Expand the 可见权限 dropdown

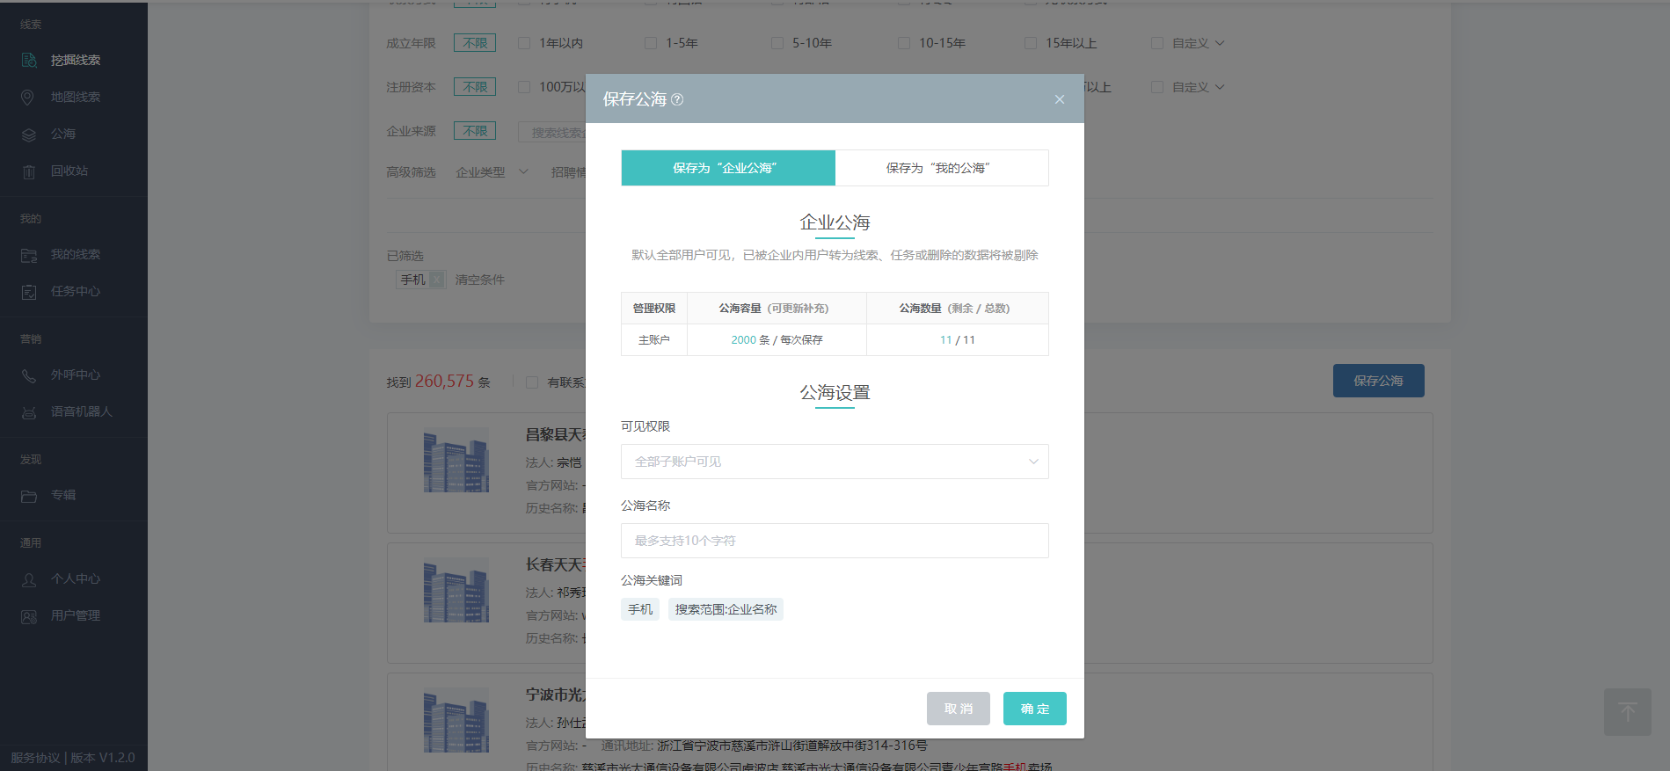834,462
